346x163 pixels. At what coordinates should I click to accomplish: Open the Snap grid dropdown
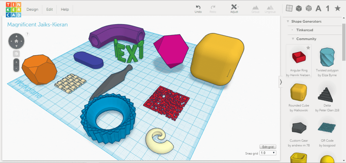[x=268, y=153]
